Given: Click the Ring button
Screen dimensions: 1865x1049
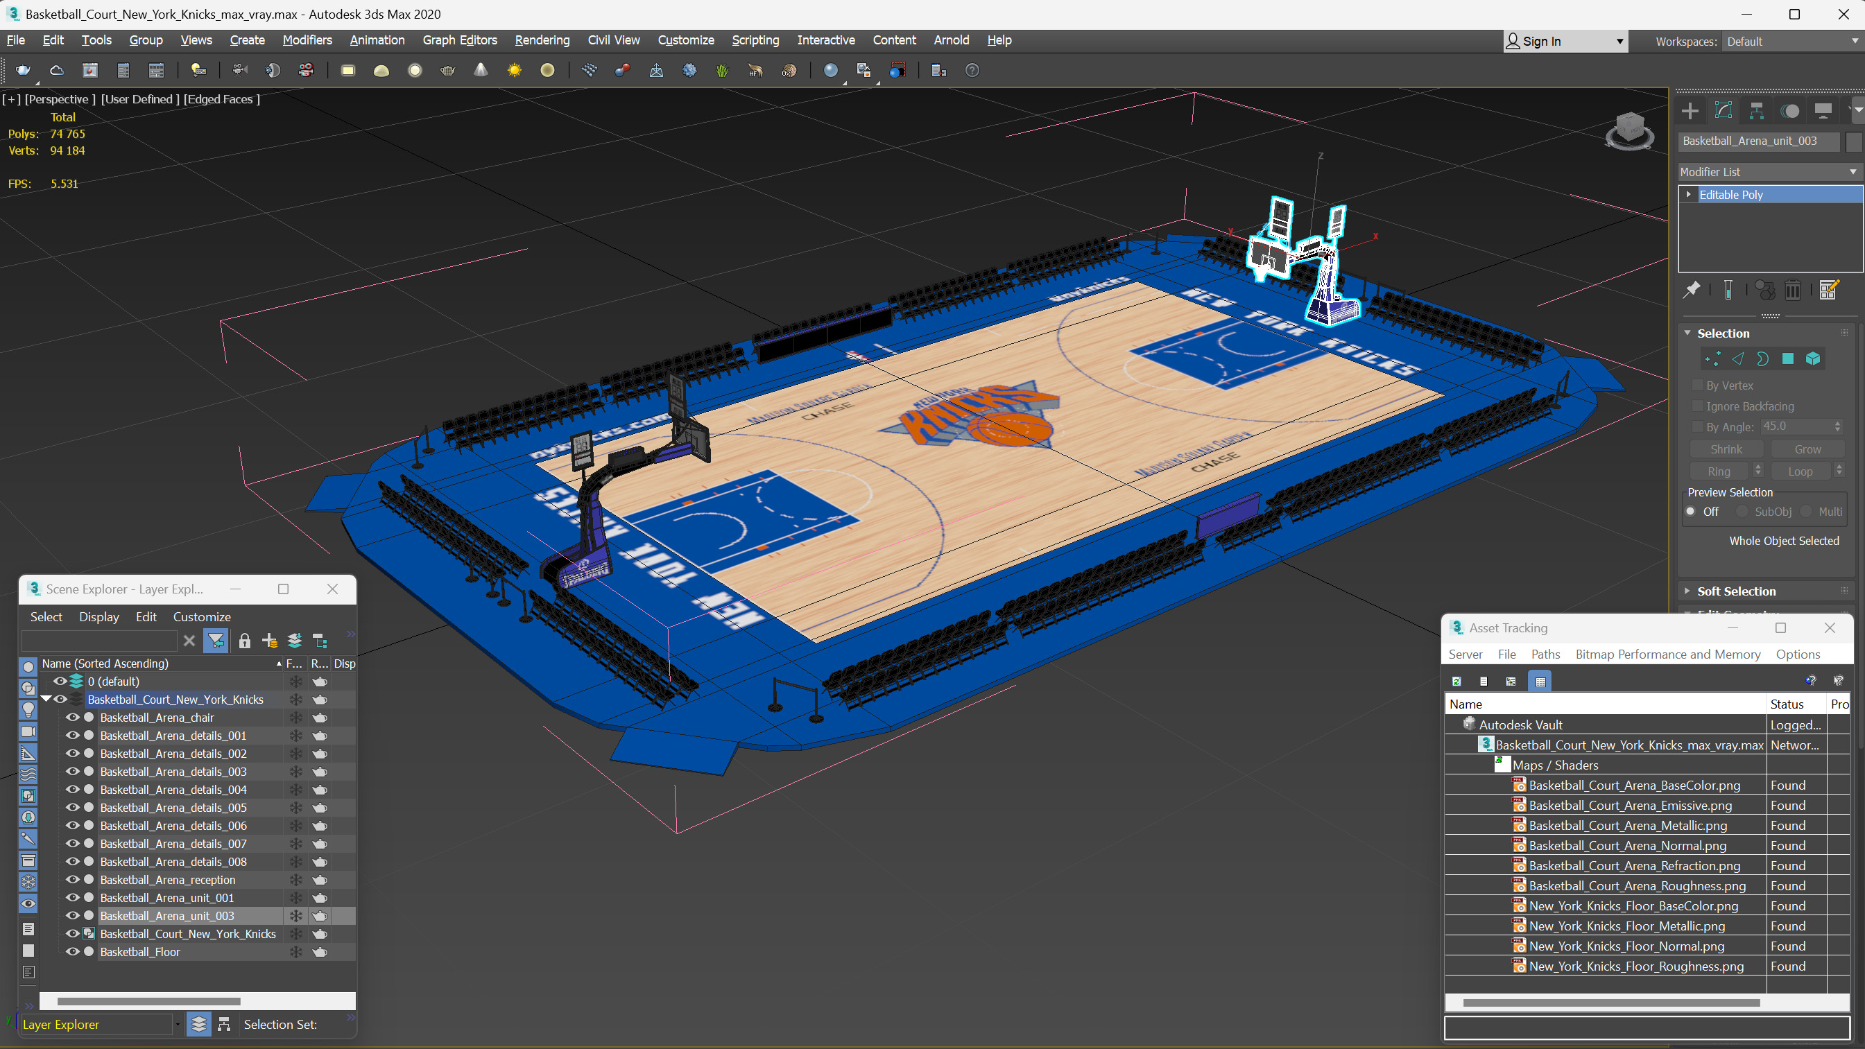Looking at the screenshot, I should point(1719,471).
